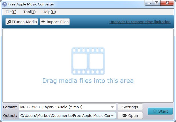Click the Output path field
Screen dimensions: 176x122
coord(67,115)
